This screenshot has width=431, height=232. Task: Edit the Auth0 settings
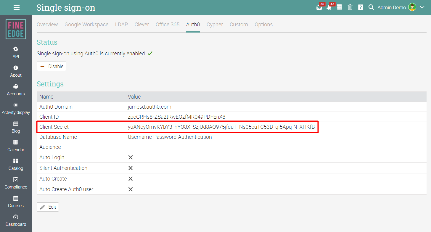[48, 207]
